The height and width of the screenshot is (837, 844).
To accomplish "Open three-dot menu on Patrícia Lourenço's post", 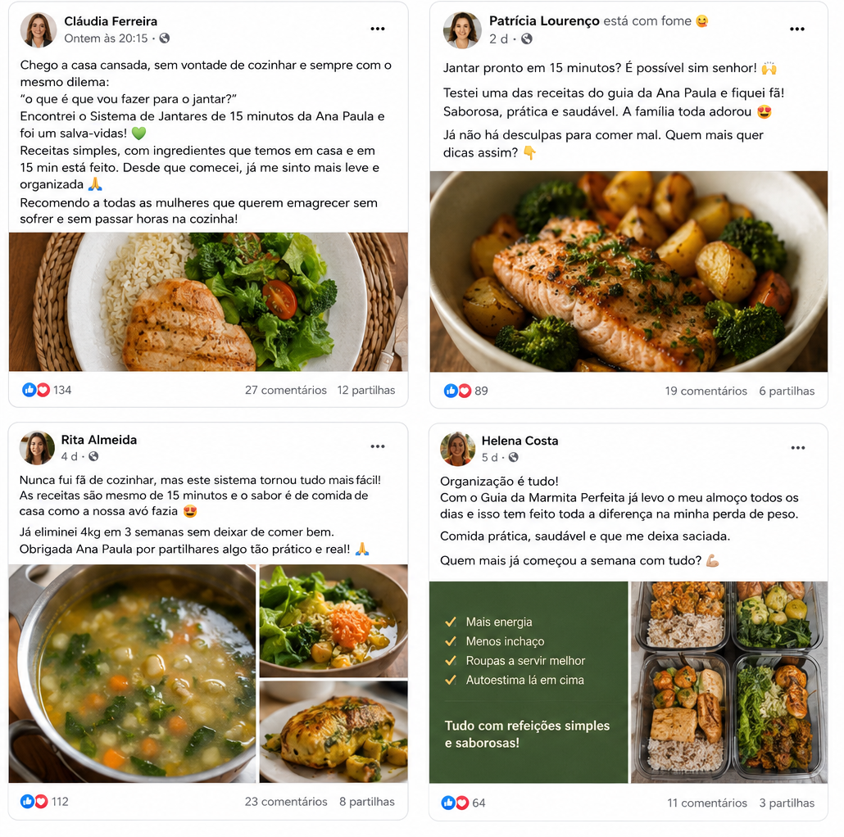I will [x=797, y=29].
